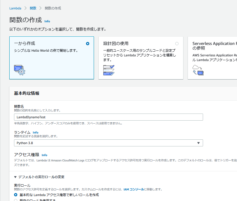Image resolution: width=237 pixels, height=201 pixels.
Task: Choose the 既存のロールを使用する radio option
Action: click(x=16, y=200)
